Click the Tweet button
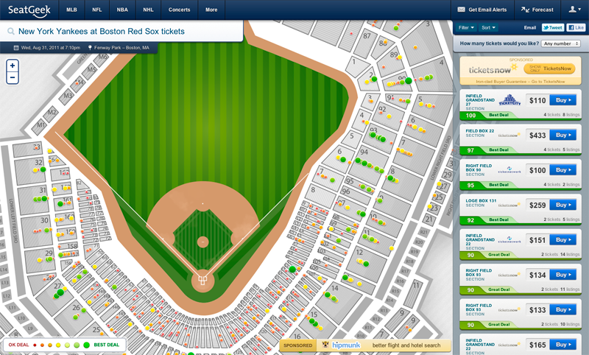This screenshot has height=355, width=589. click(553, 27)
